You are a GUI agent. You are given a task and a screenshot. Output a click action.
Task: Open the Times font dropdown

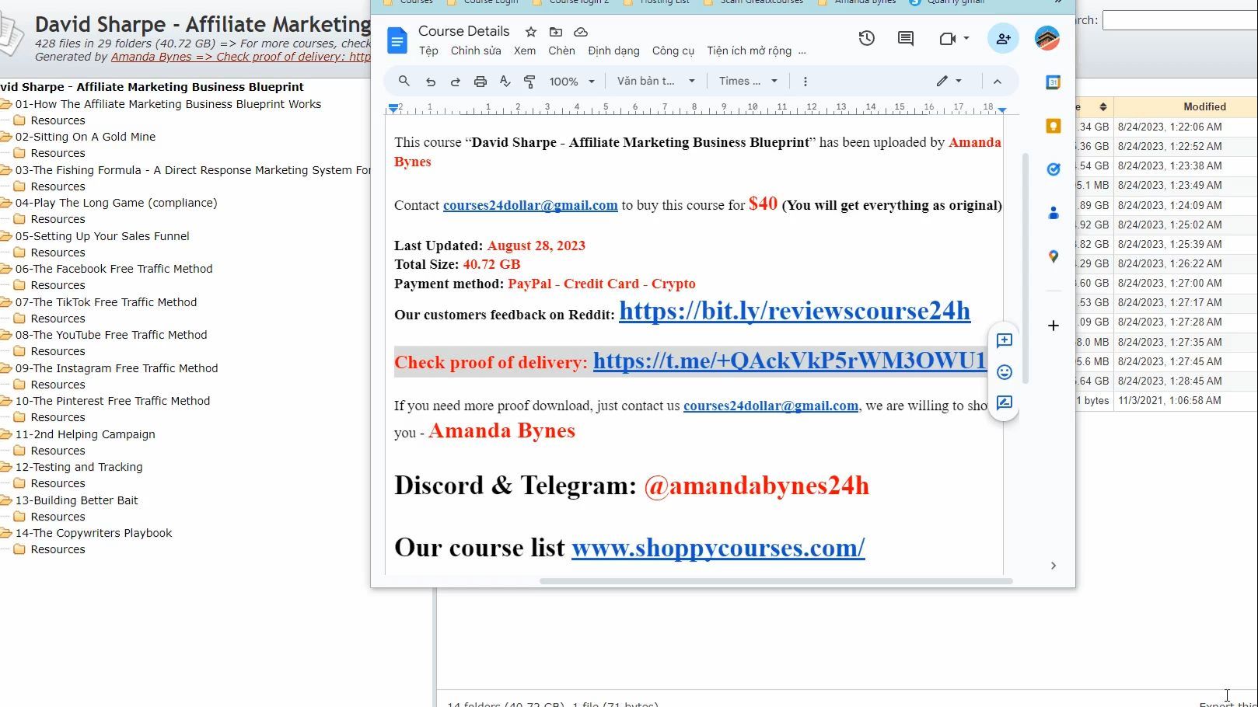point(748,81)
